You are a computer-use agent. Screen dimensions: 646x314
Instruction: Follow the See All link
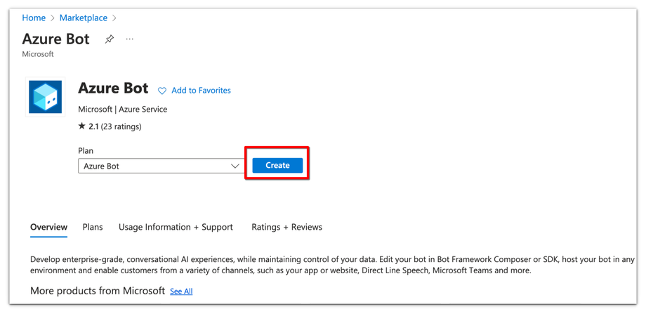181,292
